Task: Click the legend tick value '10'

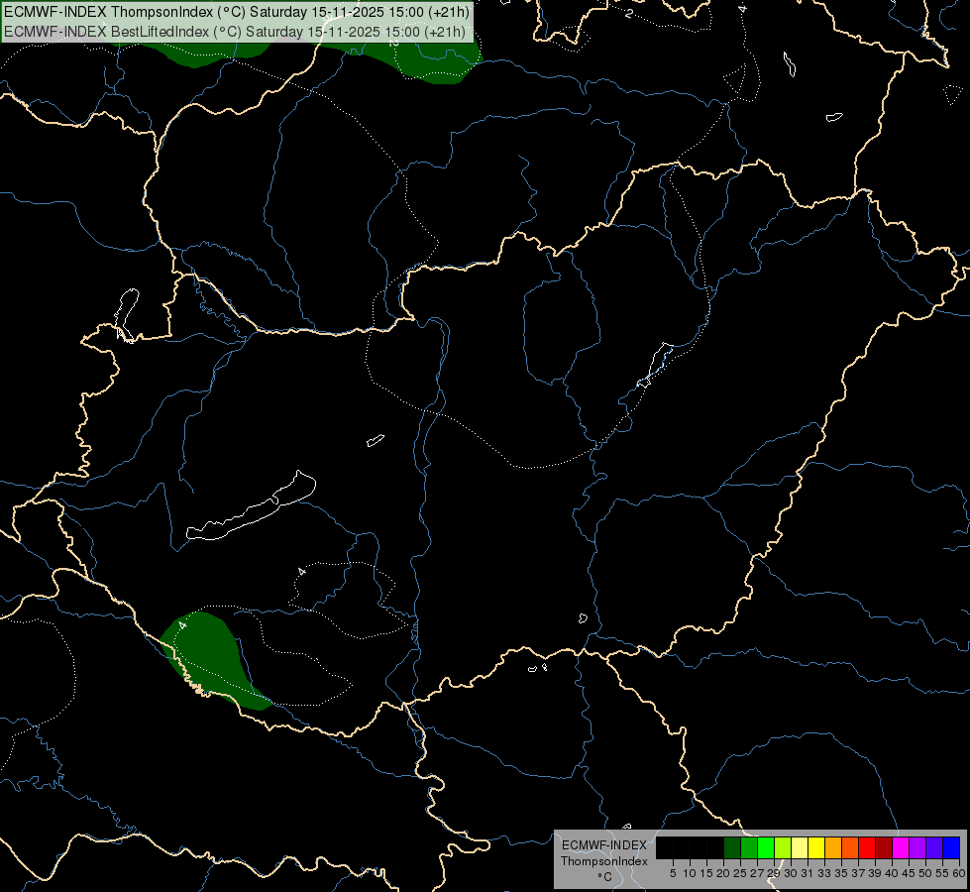Action: pyautogui.click(x=690, y=873)
